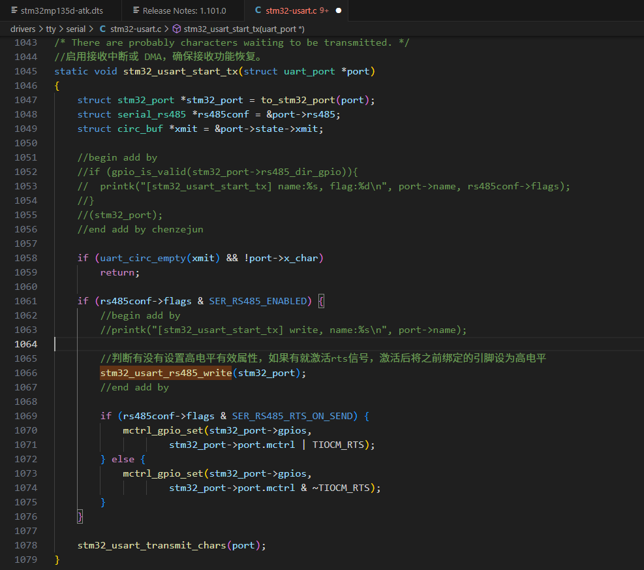Viewport: 644px width, 570px height.
Task: Click the C file icon on stm32-usart.c tab
Action: (x=258, y=10)
